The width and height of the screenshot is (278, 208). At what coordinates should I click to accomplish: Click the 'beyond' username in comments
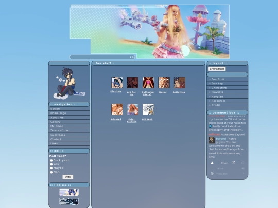[x=221, y=139]
